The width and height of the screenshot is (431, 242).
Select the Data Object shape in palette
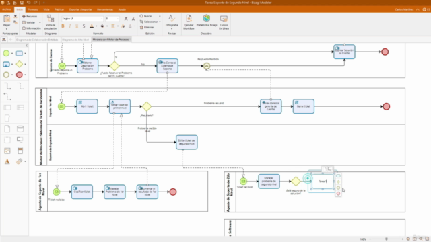coord(7,128)
